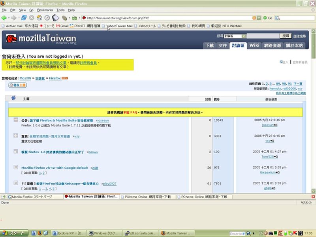Click the topic icon beside the announcement row
The width and height of the screenshot is (316, 237).
16,120
